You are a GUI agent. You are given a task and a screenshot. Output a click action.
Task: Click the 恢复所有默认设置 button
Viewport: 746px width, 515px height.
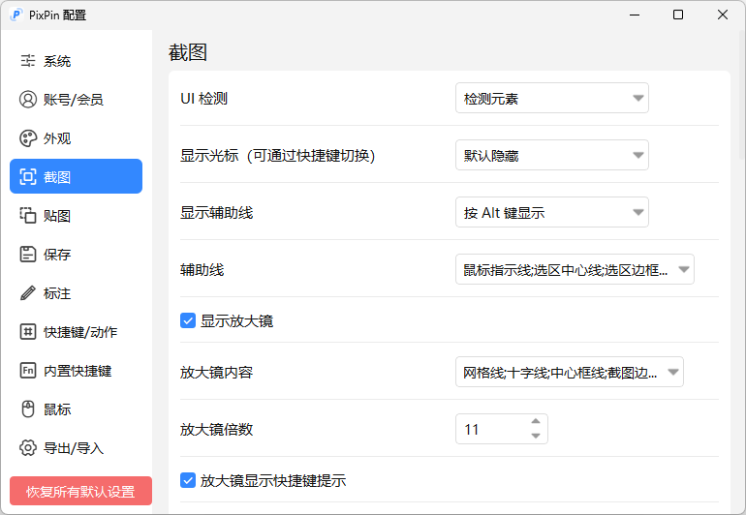80,491
